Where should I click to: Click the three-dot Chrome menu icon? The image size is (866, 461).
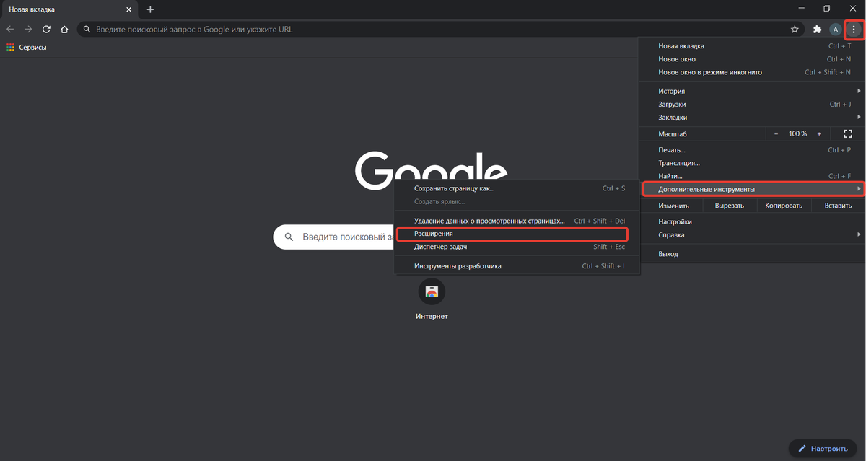click(854, 30)
